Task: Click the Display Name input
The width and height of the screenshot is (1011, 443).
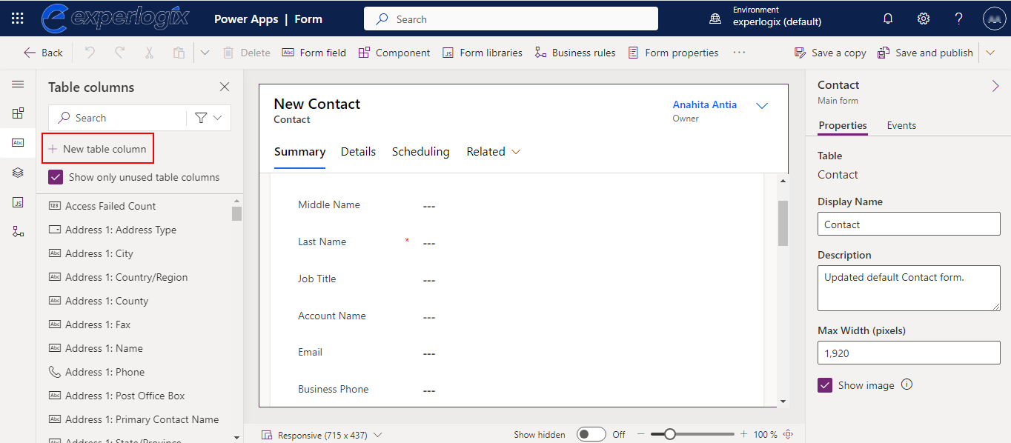Action: (x=909, y=224)
